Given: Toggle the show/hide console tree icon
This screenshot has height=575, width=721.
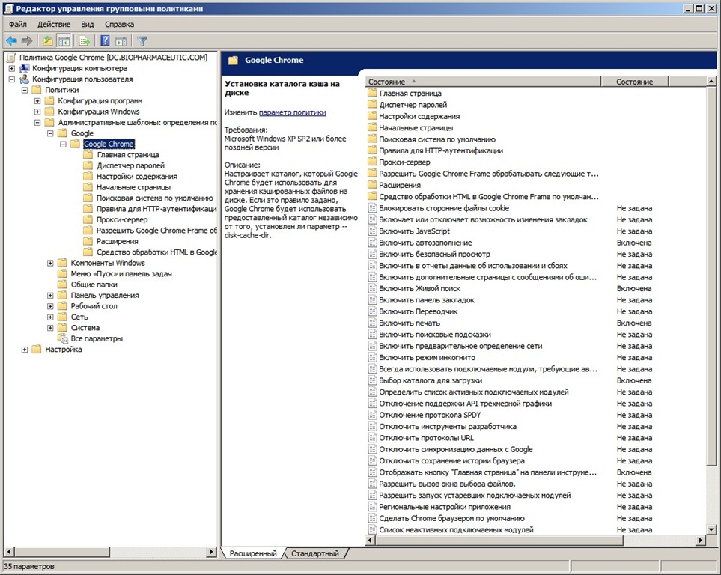Looking at the screenshot, I should (x=64, y=41).
